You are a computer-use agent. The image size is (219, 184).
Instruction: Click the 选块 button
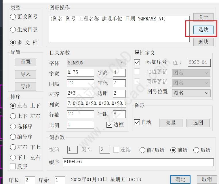point(203,29)
